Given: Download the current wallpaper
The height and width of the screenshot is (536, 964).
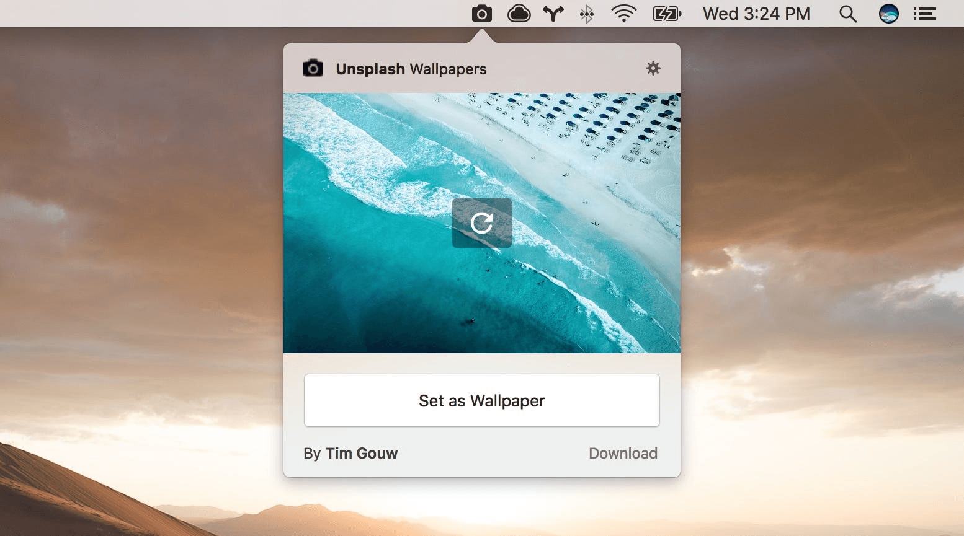Looking at the screenshot, I should 623,454.
